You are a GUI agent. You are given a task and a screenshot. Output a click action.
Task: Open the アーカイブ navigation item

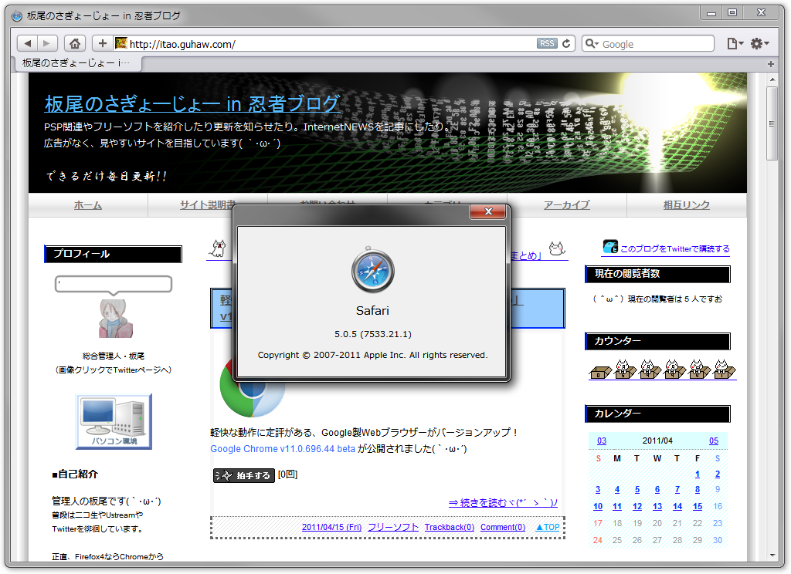click(566, 205)
